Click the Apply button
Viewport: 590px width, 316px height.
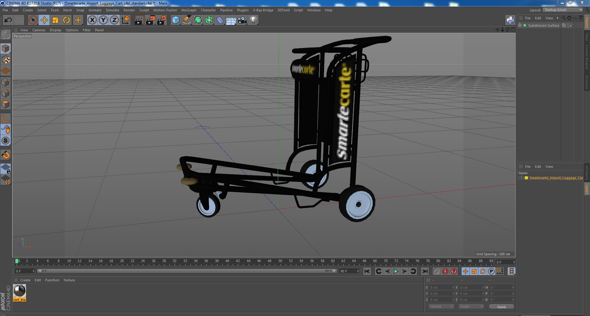tap(501, 306)
